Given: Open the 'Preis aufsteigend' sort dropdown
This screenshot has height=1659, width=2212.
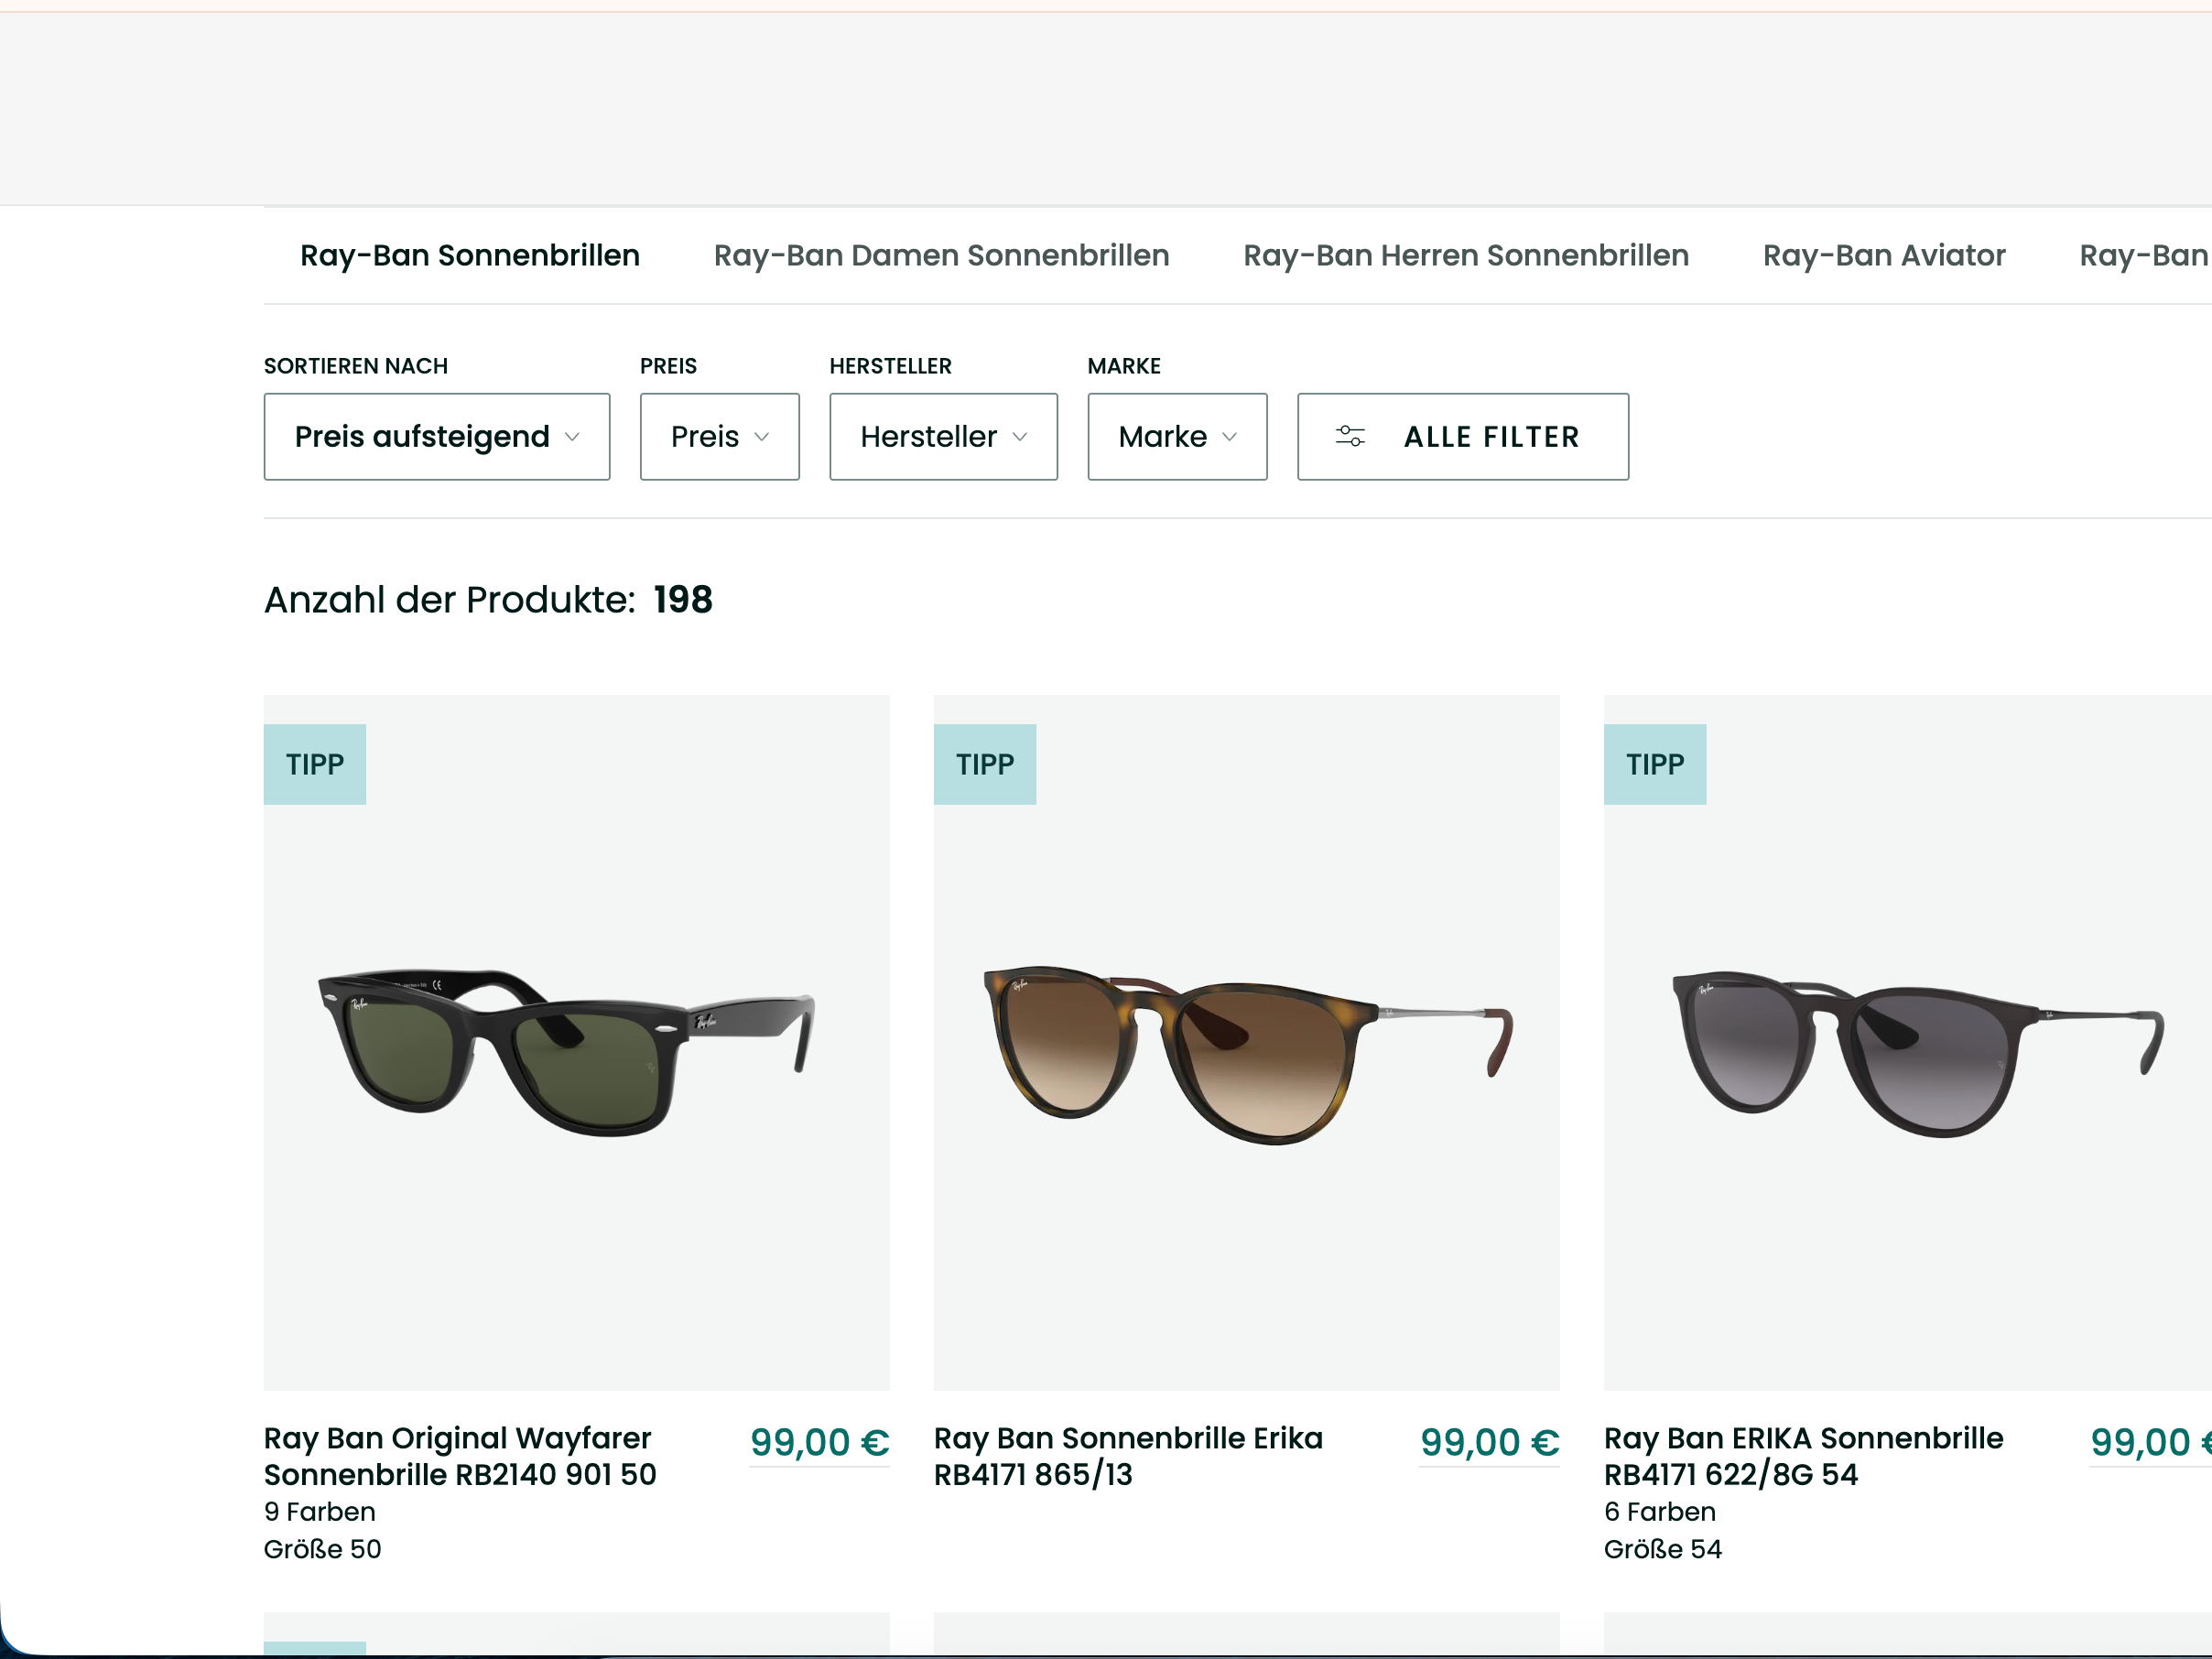Looking at the screenshot, I should click(x=437, y=437).
